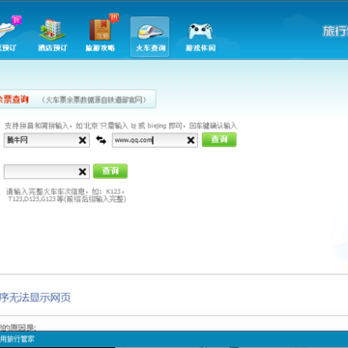Click the train number hint 请输入完整火车车次信息
The height and width of the screenshot is (348, 348).
coord(66,195)
